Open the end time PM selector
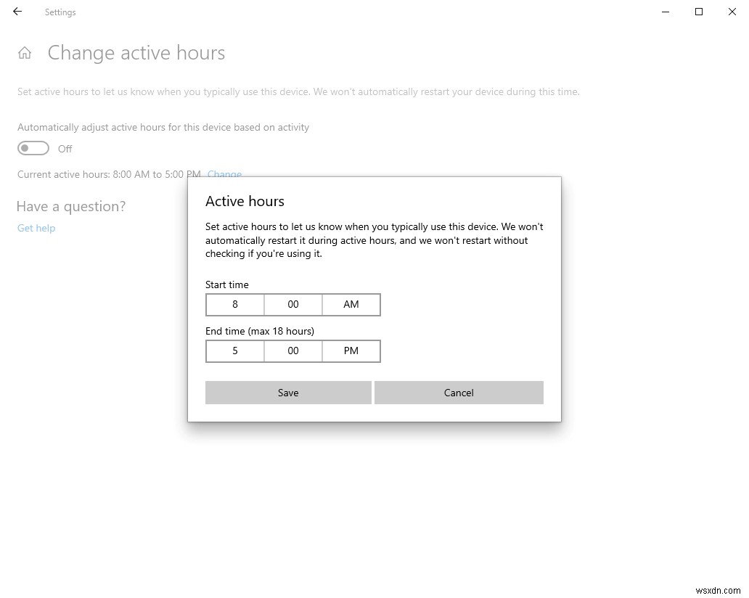Viewport: 749px width, 598px height. point(351,351)
